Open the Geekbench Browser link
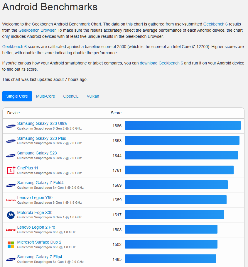This screenshot has width=248, height=267. point(37,30)
